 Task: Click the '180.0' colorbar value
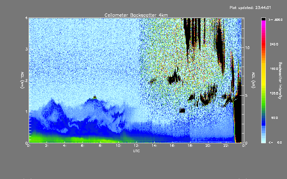[274, 69]
